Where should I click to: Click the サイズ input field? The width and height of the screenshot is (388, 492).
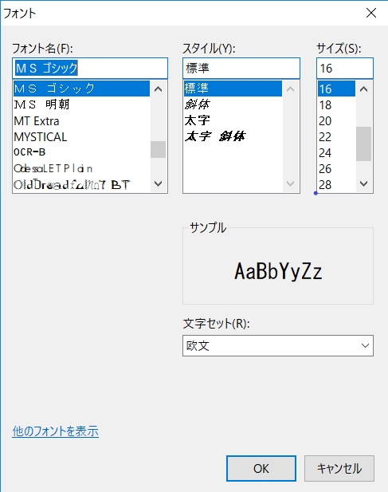click(345, 68)
